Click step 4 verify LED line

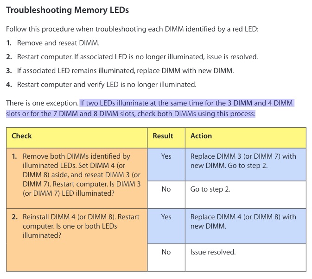click(x=101, y=85)
